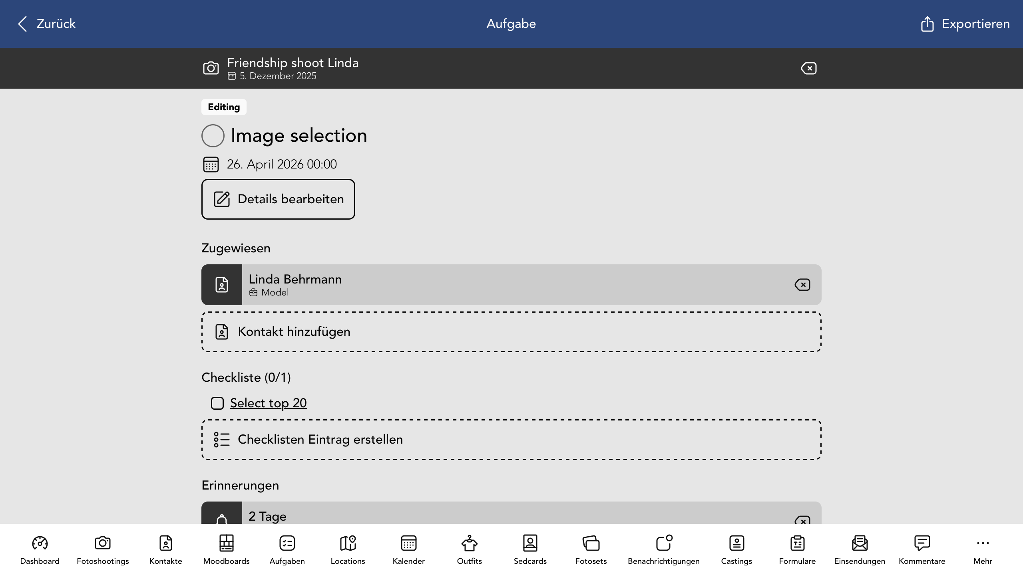Check the Select top 20 checkbox
This screenshot has width=1023, height=575.
[217, 403]
